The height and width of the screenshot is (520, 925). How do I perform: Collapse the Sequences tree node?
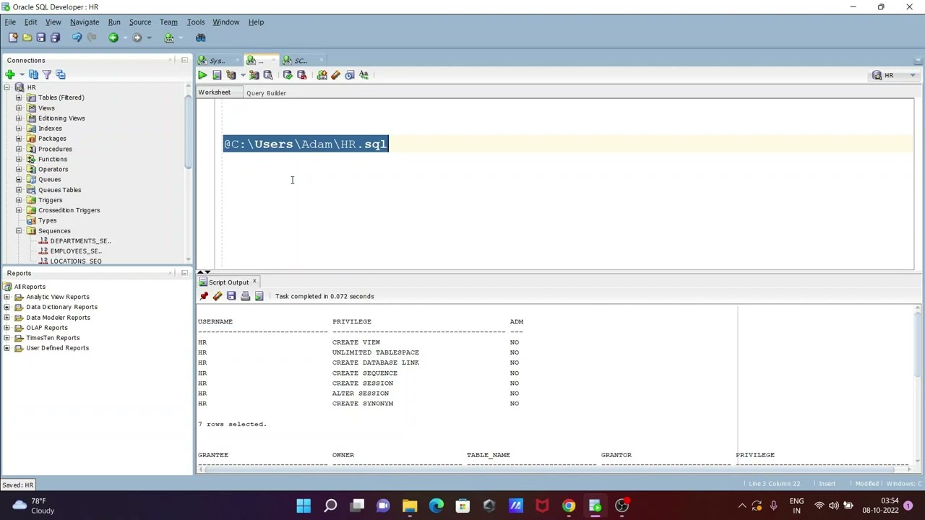click(x=19, y=231)
